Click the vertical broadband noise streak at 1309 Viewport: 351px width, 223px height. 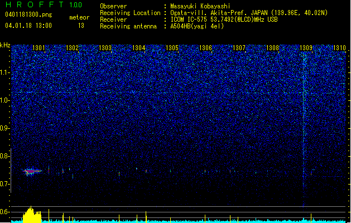(304, 129)
